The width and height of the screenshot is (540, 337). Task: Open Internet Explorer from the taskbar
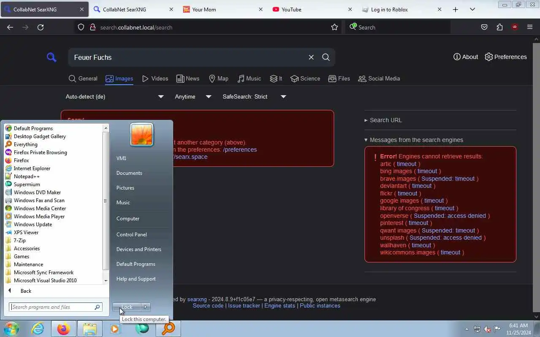click(x=38, y=329)
